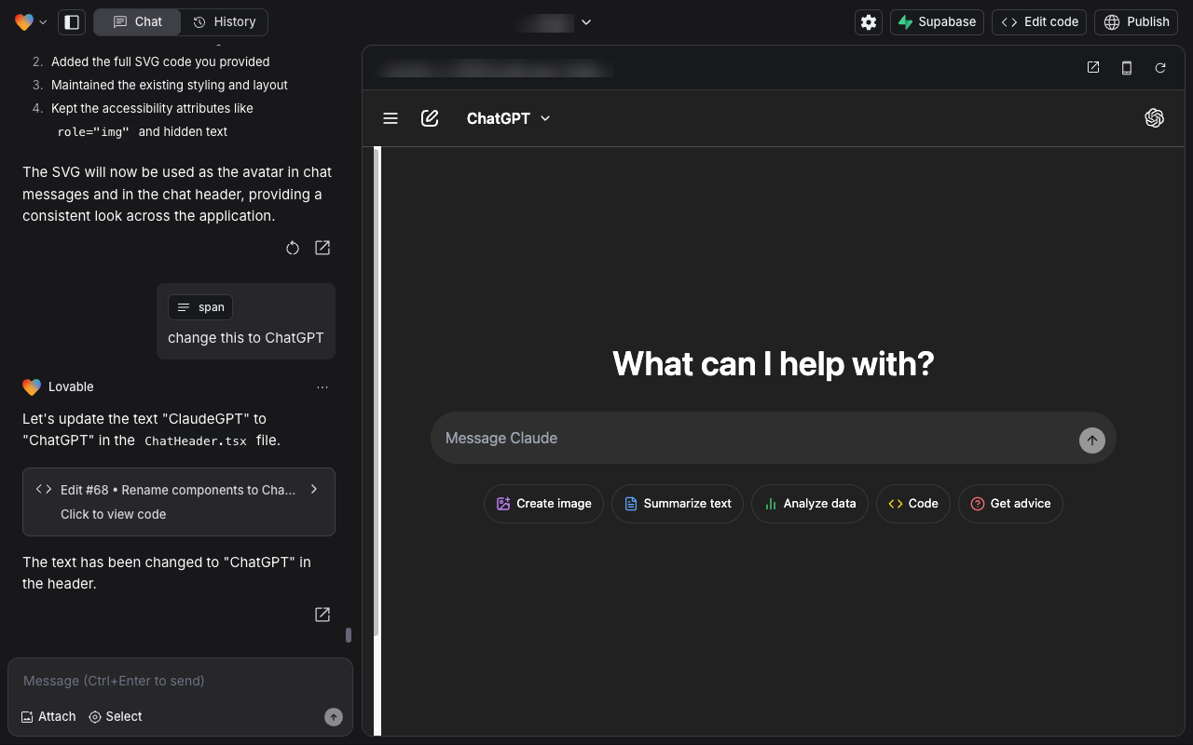Screen dimensions: 1193x745
Task: Click the Code suggestion chip
Action: click(x=913, y=504)
